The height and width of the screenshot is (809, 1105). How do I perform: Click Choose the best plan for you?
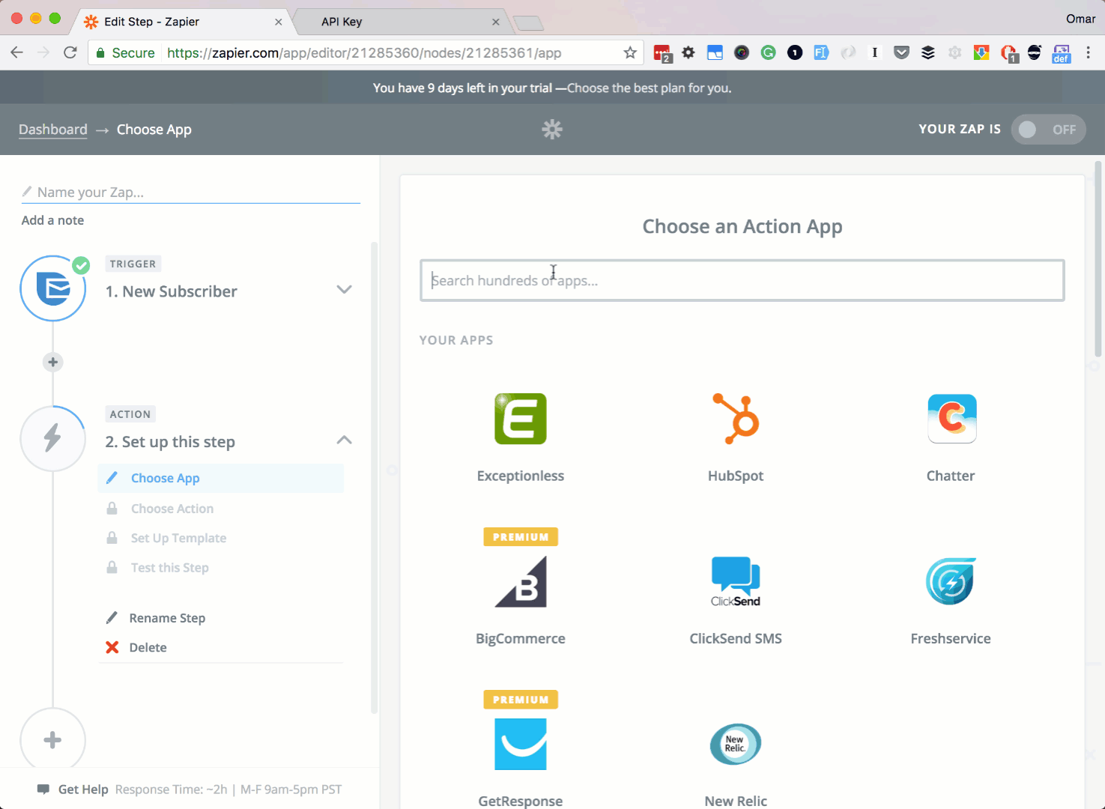coord(650,88)
